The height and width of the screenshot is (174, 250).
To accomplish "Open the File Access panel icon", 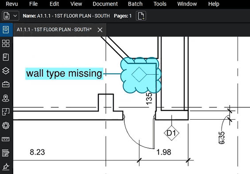I will tap(6, 30).
